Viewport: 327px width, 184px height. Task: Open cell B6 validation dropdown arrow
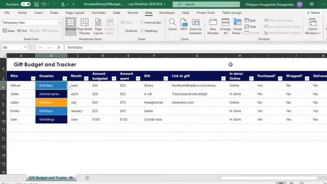[69, 87]
